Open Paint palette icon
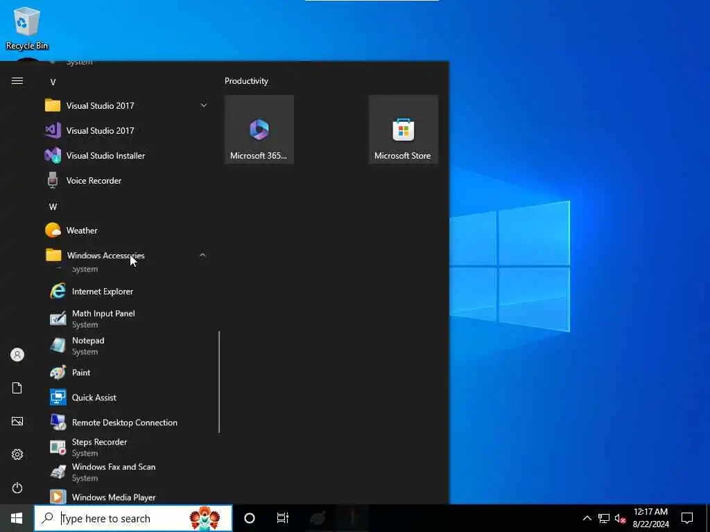Viewport: 710px width, 532px height. coord(58,372)
